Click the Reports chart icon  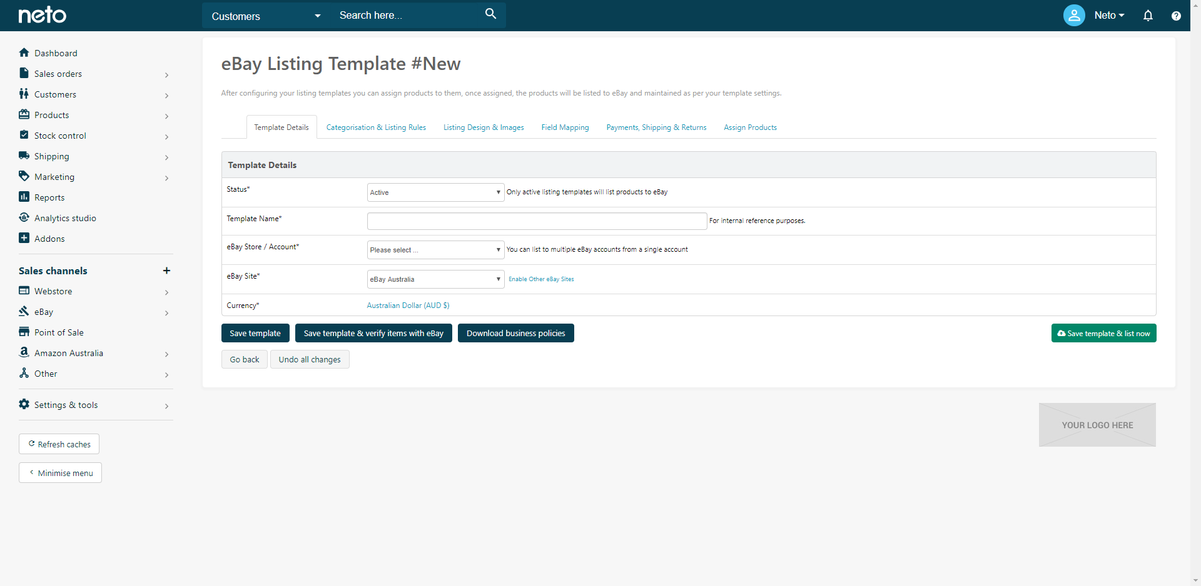click(24, 197)
